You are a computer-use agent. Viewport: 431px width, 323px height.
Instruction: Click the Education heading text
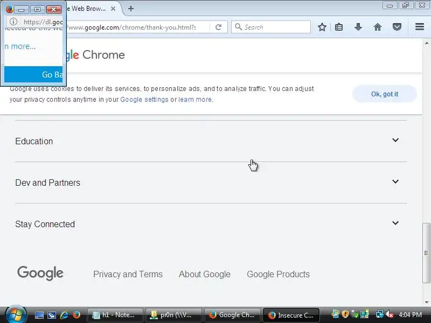pyautogui.click(x=34, y=141)
